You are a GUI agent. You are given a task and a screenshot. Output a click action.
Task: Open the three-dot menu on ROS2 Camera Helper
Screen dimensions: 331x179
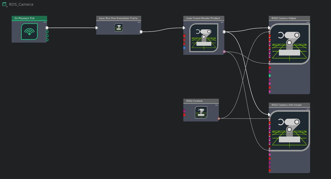point(308,22)
